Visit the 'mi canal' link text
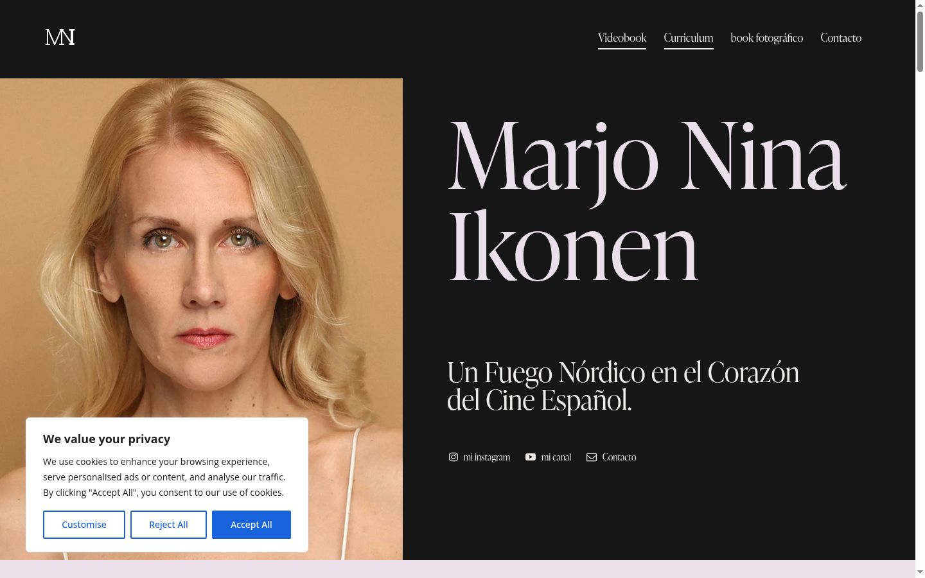Image resolution: width=925 pixels, height=578 pixels. (x=556, y=457)
